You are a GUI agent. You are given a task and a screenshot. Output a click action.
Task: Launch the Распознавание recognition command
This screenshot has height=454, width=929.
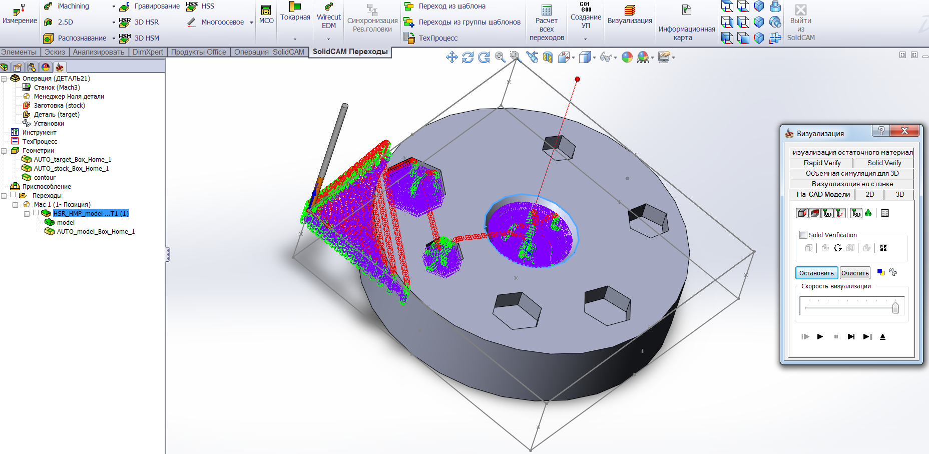[75, 38]
